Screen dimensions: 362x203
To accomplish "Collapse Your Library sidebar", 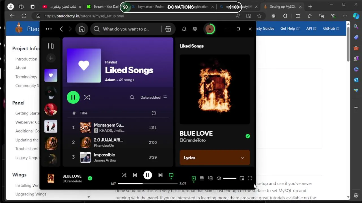I will point(51,46).
